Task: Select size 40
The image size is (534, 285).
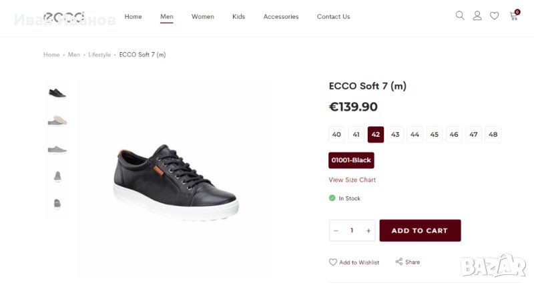Action: coord(336,135)
